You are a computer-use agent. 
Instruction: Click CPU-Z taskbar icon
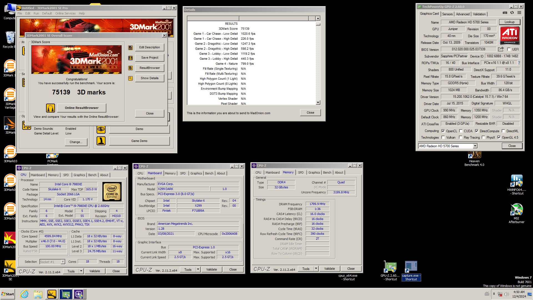click(x=79, y=294)
